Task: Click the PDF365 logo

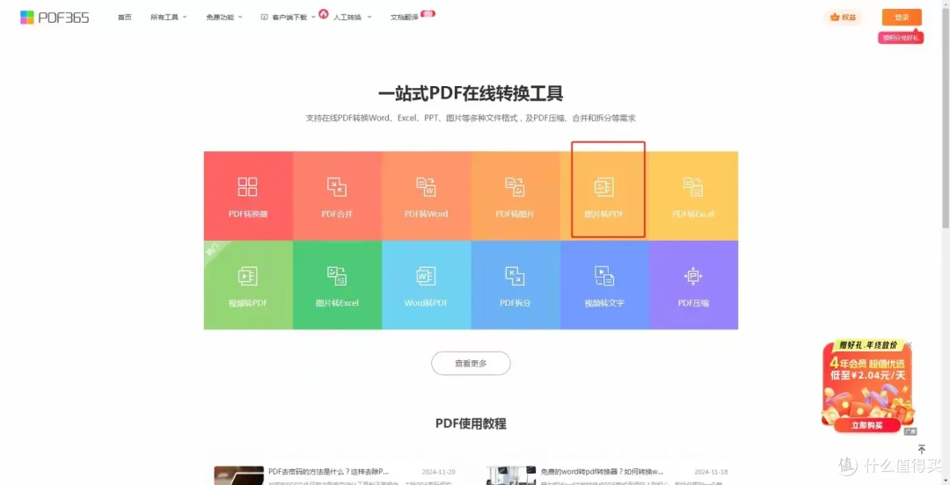Action: click(55, 18)
